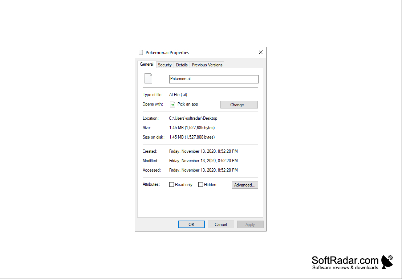This screenshot has width=402, height=279.
Task: Select the location path C:\Users\softradar\Desktop
Action: coord(193,118)
